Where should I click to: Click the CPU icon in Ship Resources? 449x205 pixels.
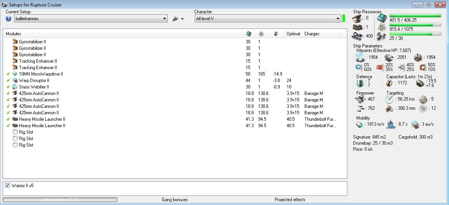[x=382, y=18]
